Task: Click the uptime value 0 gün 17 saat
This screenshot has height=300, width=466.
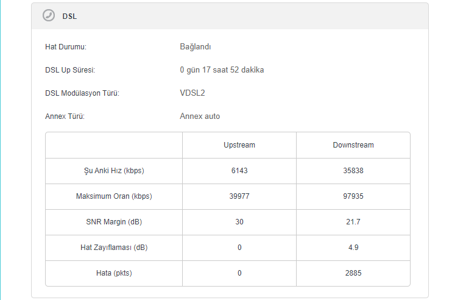Action: click(x=222, y=70)
